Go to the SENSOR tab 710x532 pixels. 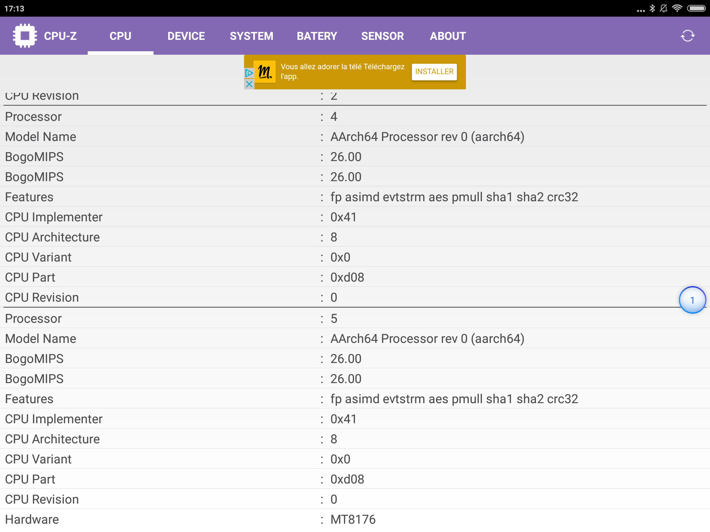point(382,36)
